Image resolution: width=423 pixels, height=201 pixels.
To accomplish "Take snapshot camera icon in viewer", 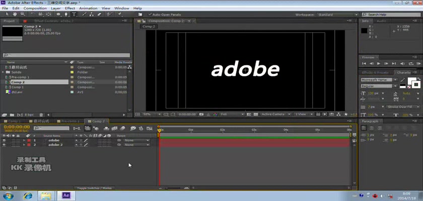I will [x=201, y=115].
